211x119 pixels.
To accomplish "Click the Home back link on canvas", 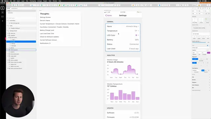I will [x=108, y=16].
